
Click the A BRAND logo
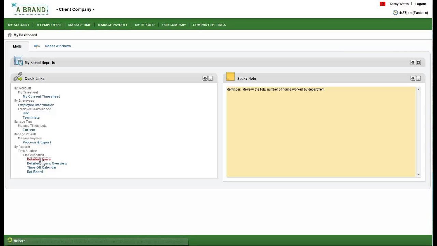[30, 9]
